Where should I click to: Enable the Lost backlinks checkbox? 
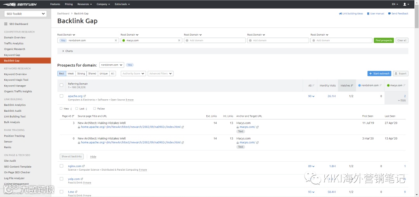pyautogui.click(x=77, y=109)
